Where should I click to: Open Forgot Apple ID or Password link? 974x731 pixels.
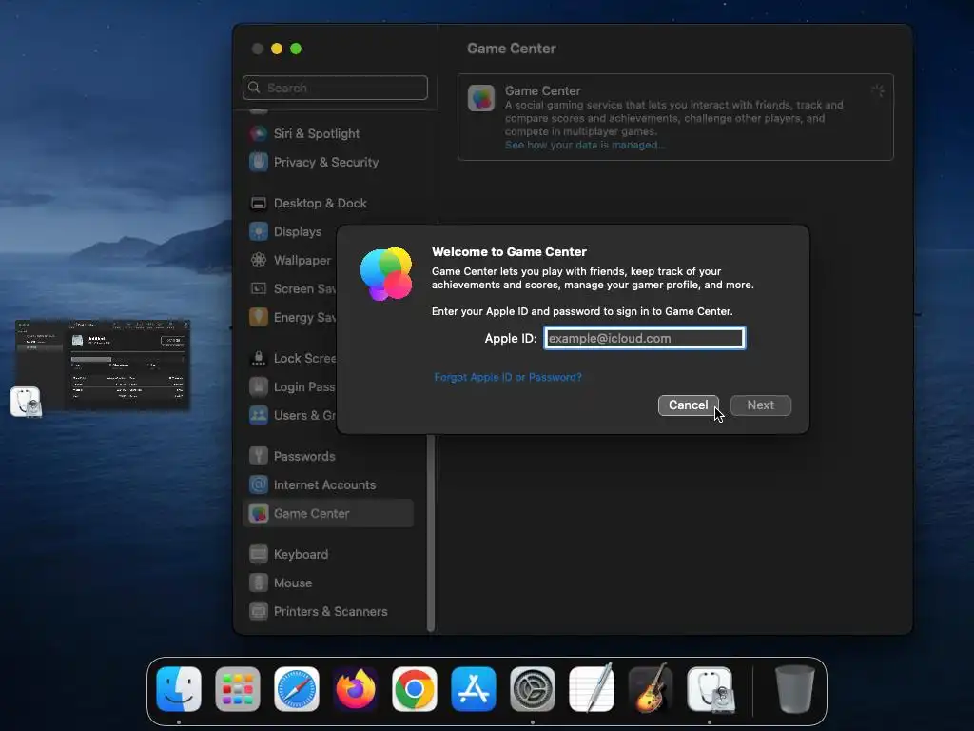click(x=508, y=377)
